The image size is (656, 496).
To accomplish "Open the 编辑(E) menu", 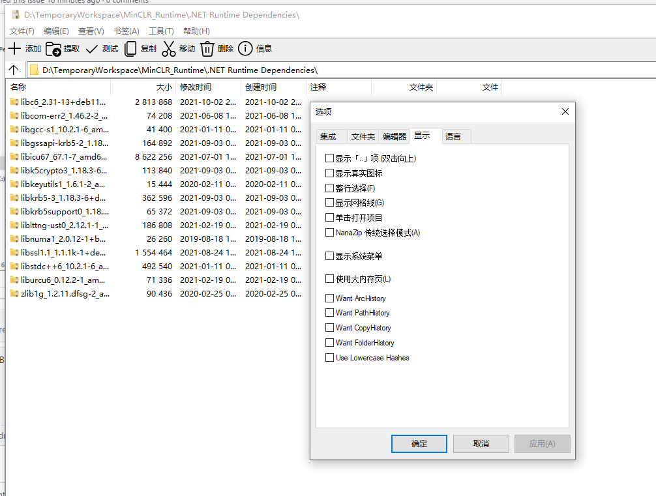I will (x=56, y=31).
